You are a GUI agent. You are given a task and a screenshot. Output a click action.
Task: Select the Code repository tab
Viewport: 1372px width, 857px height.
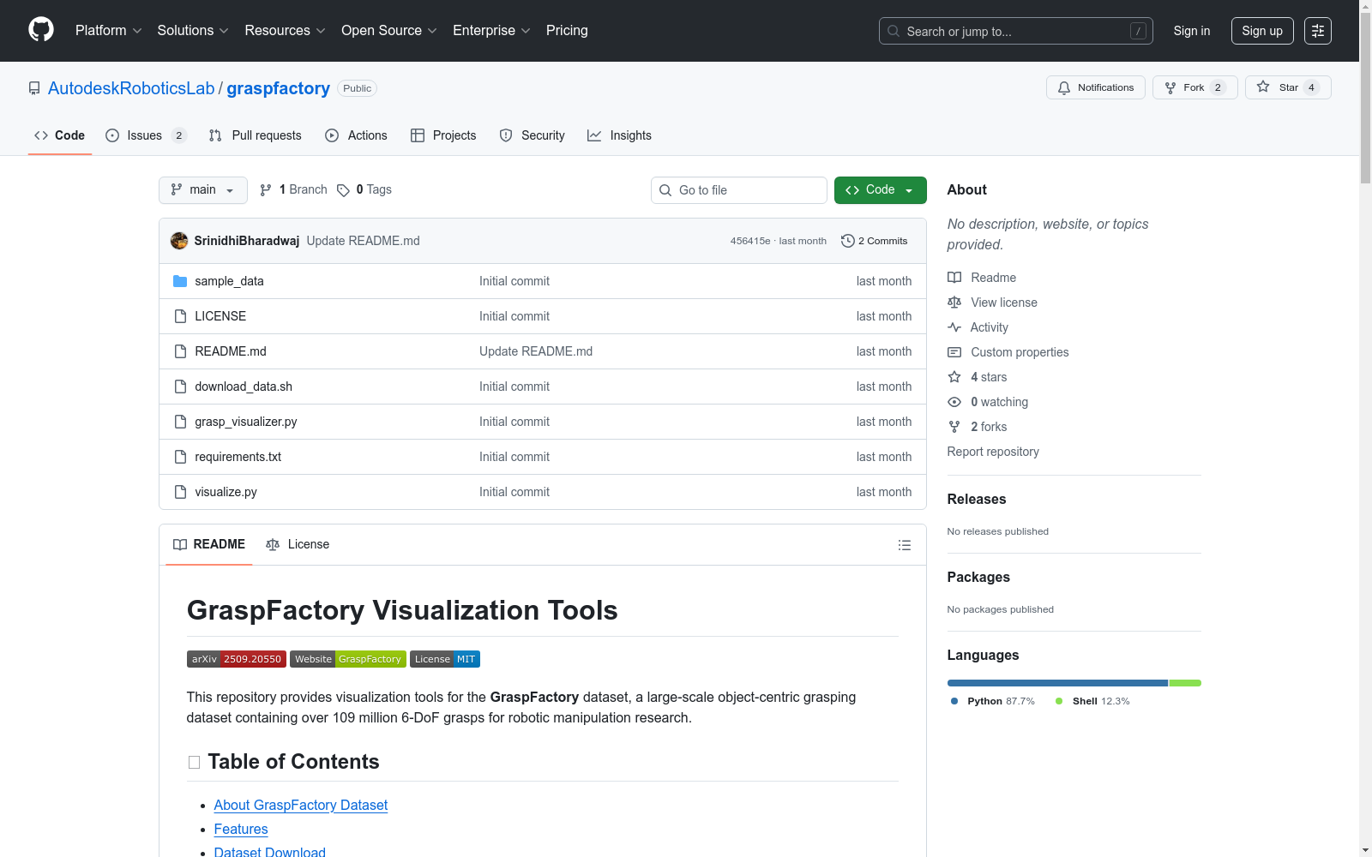[59, 135]
